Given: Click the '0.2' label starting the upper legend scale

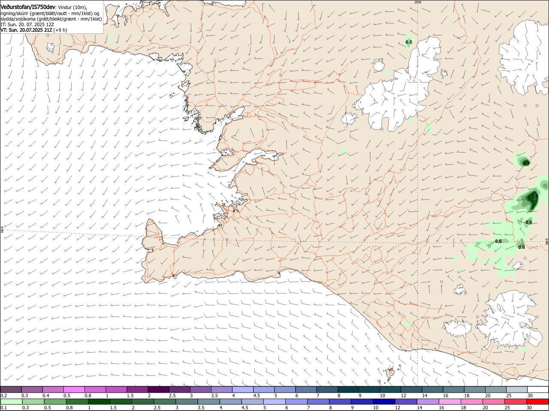Looking at the screenshot, I should [3, 396].
